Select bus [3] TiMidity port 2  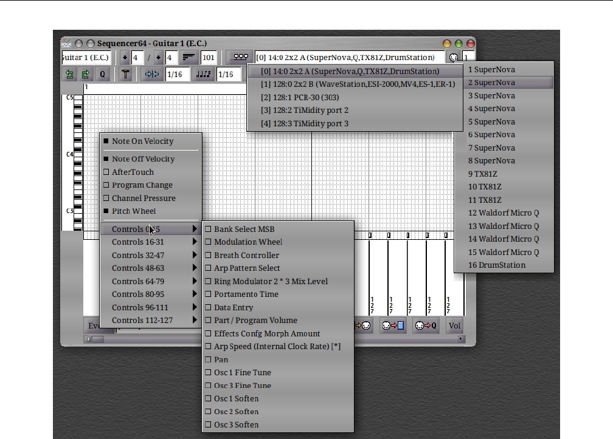coord(355,111)
